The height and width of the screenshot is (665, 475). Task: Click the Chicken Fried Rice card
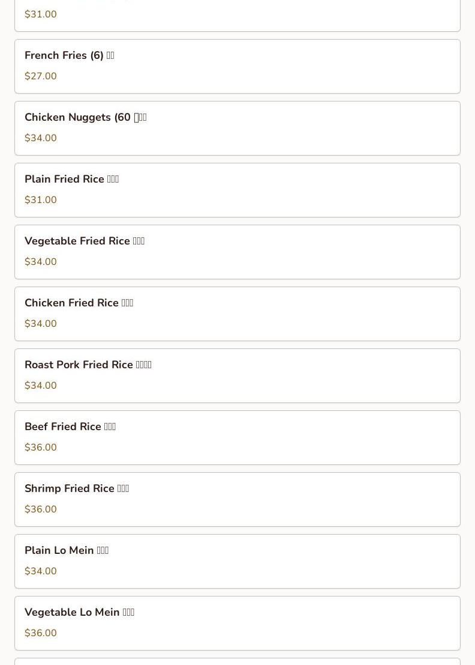[x=237, y=314]
